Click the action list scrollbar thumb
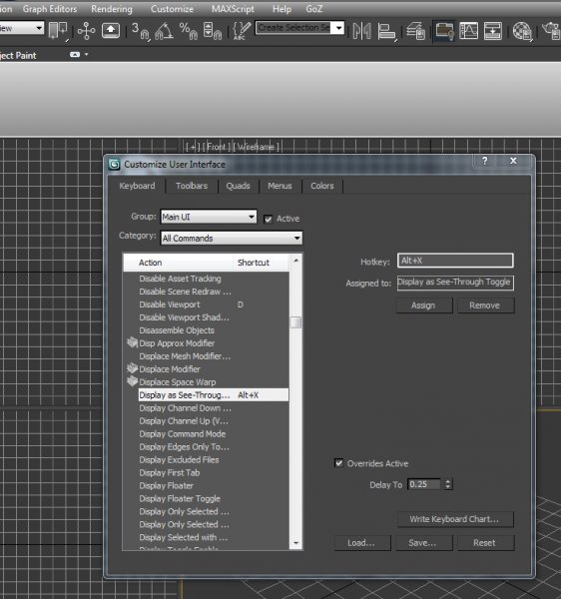 tap(295, 322)
